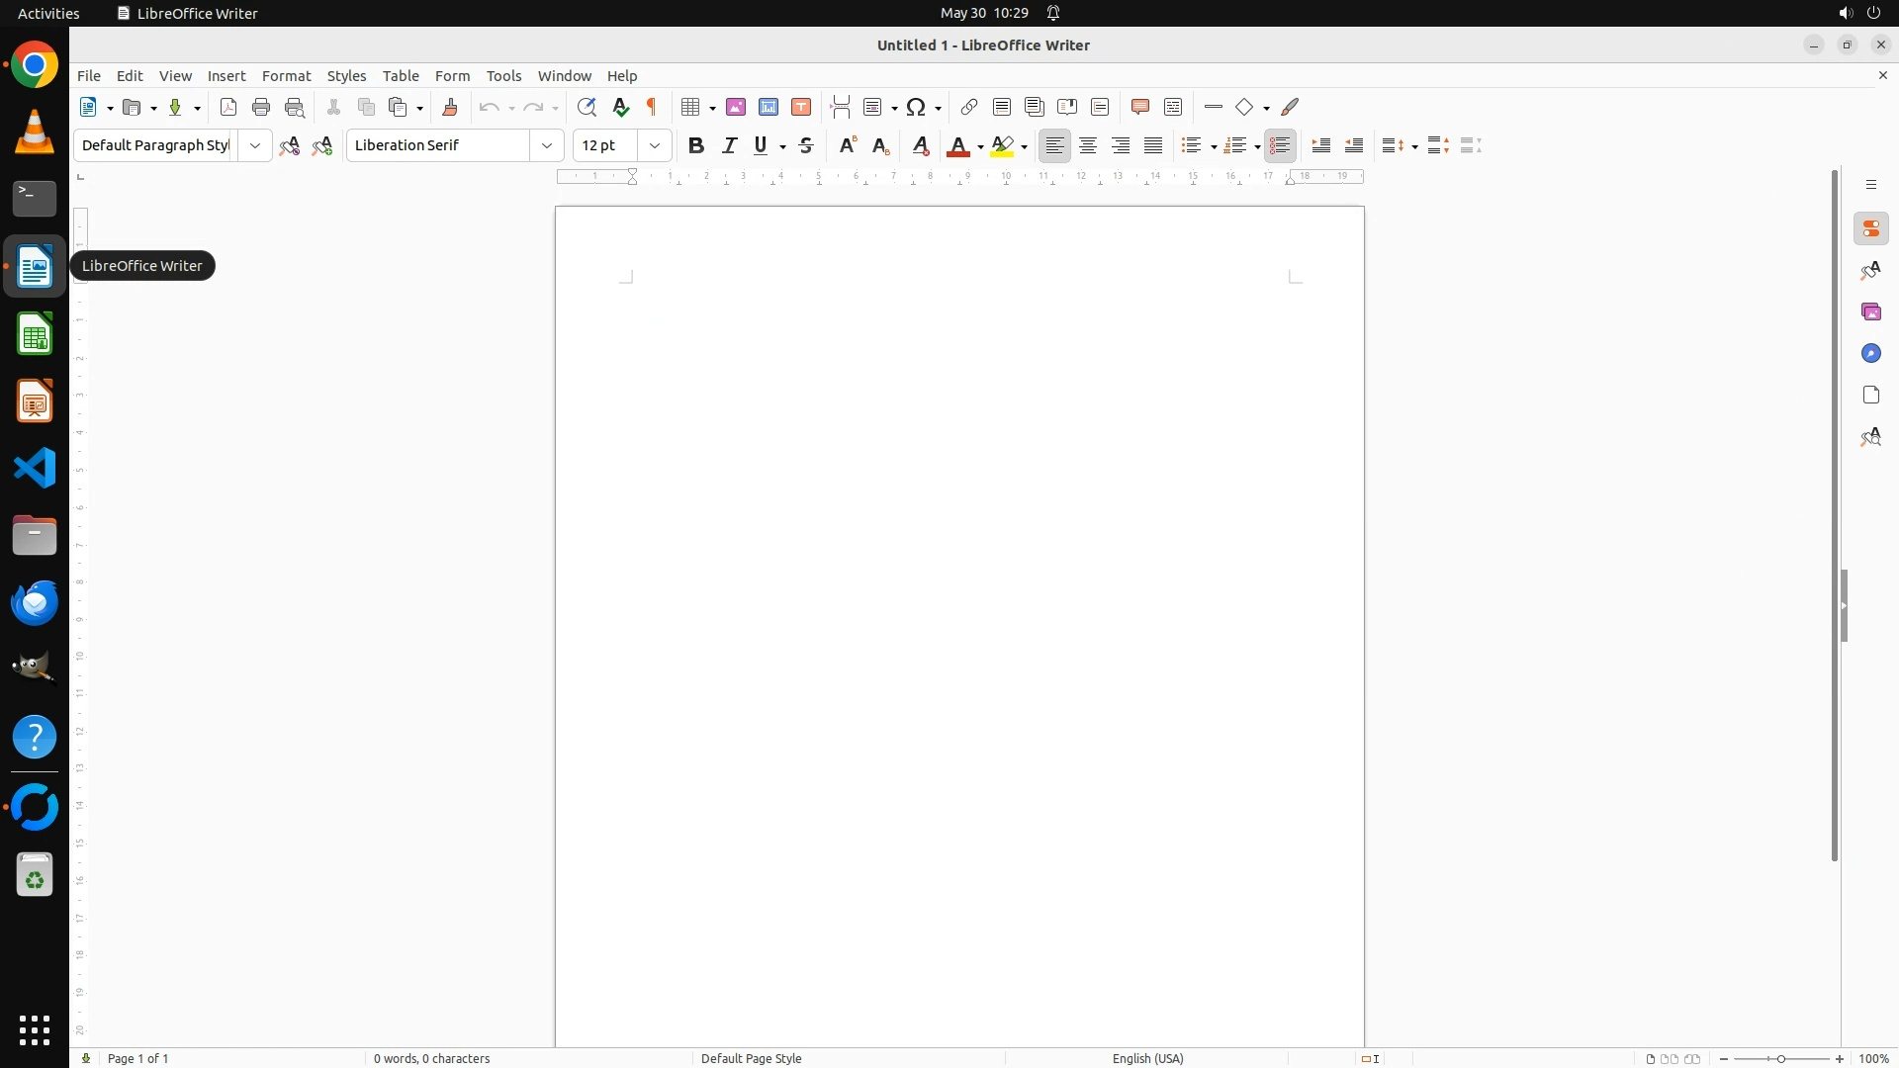
Task: Open the Tools menu
Action: [503, 76]
